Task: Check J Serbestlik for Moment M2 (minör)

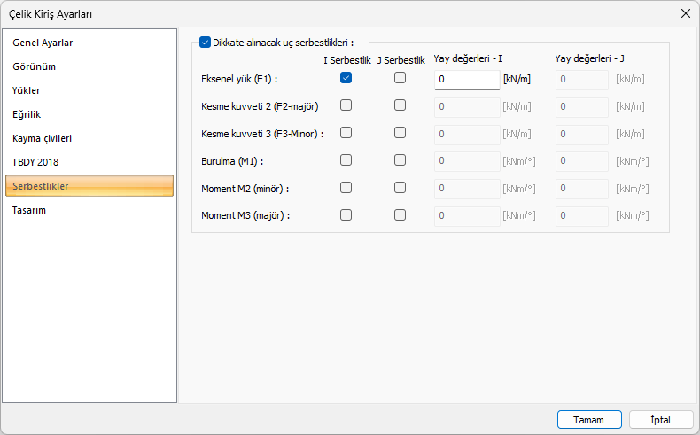Action: (x=401, y=188)
